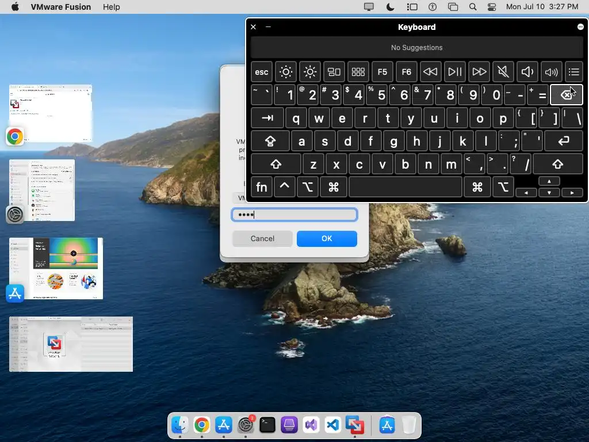Tap the esc key on the on-screen keyboard
Viewport: 589px width, 442px height.
coord(262,72)
